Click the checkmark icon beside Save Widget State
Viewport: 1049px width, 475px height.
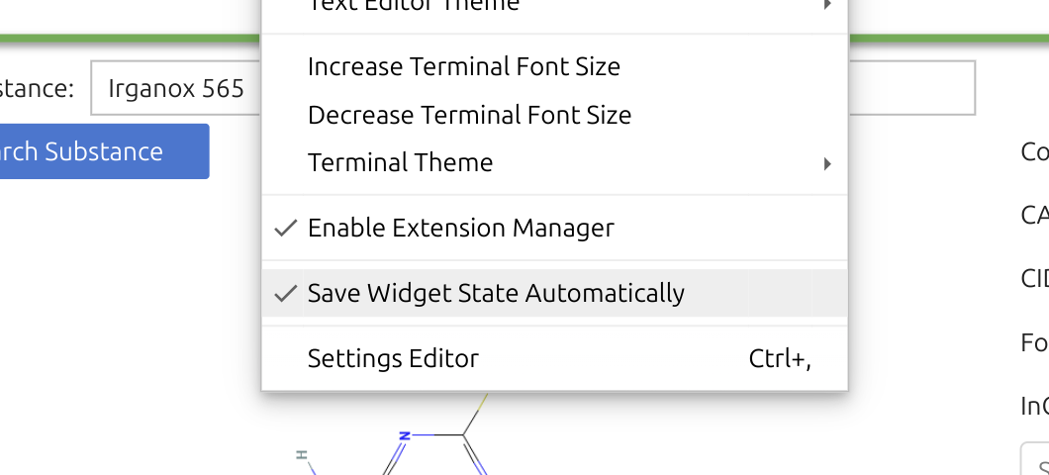pos(286,293)
